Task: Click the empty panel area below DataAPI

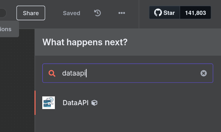Action: [x=129, y=123]
